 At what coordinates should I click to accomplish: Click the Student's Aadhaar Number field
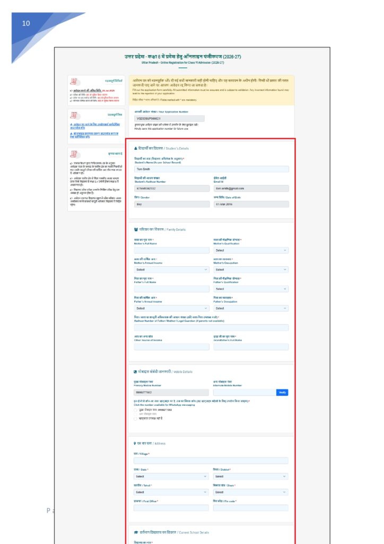(172, 189)
